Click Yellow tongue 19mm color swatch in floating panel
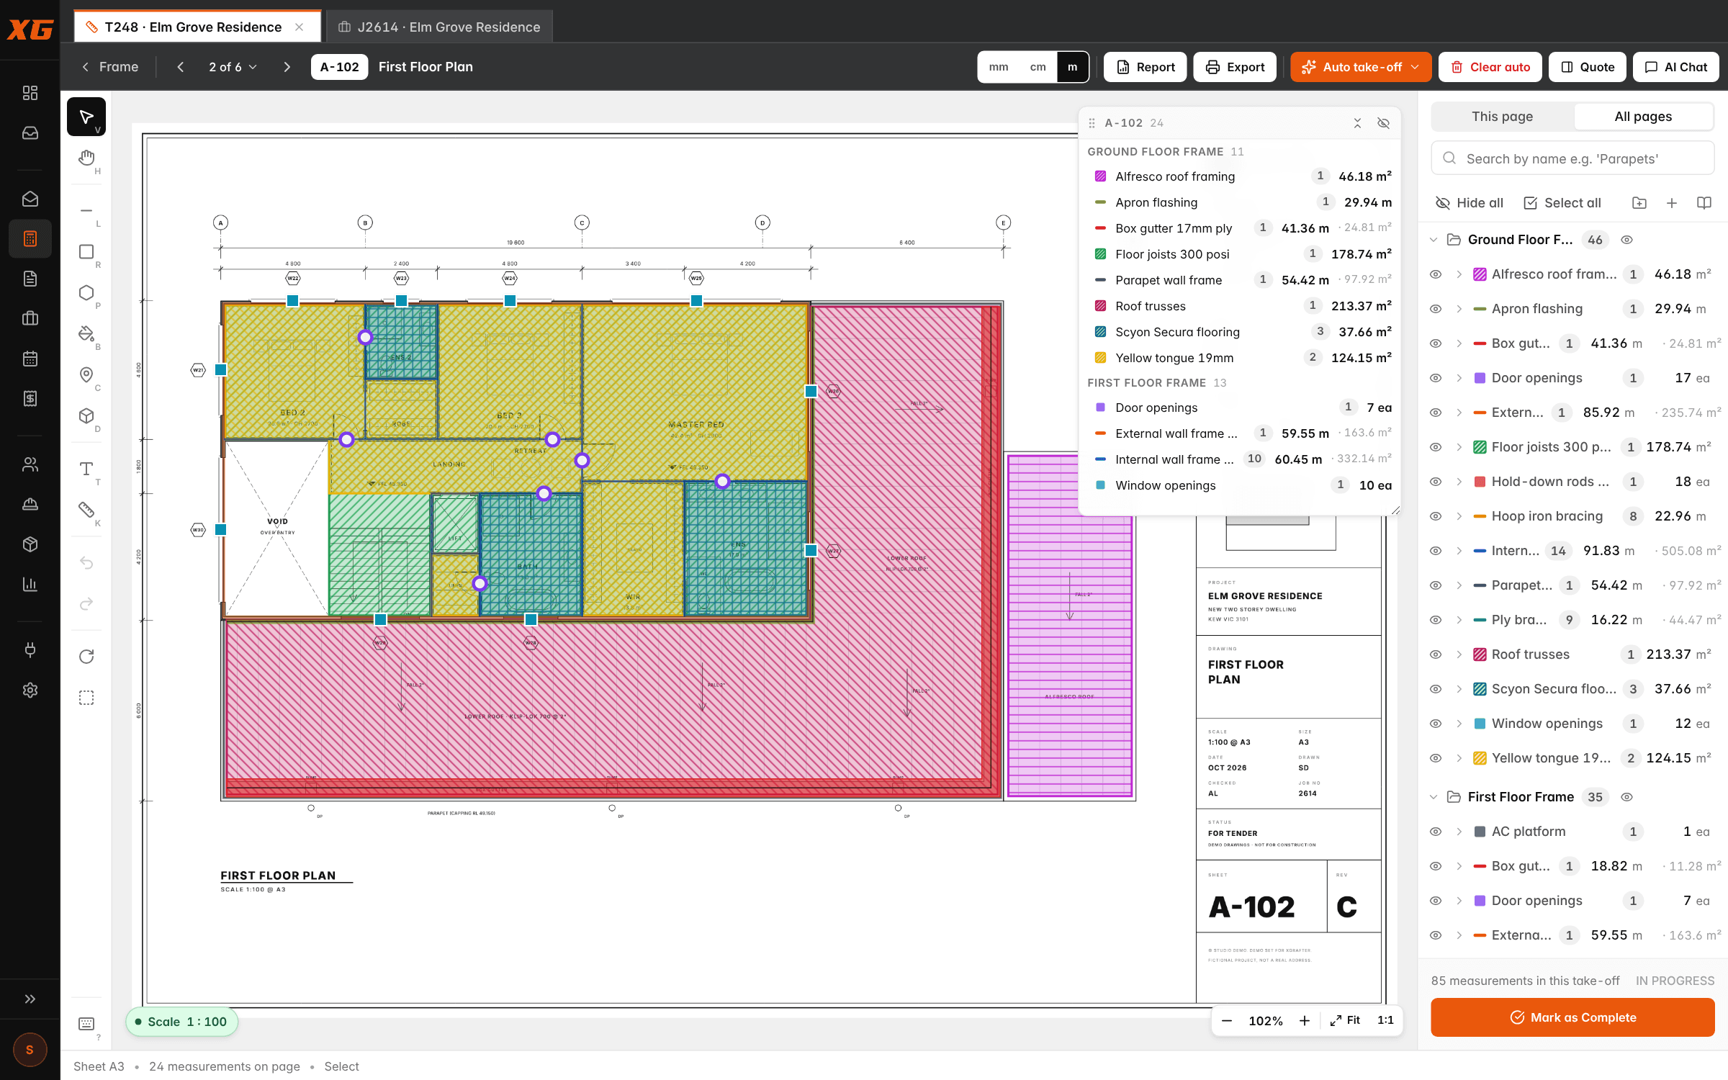Viewport: 1728px width, 1080px height. 1100,358
